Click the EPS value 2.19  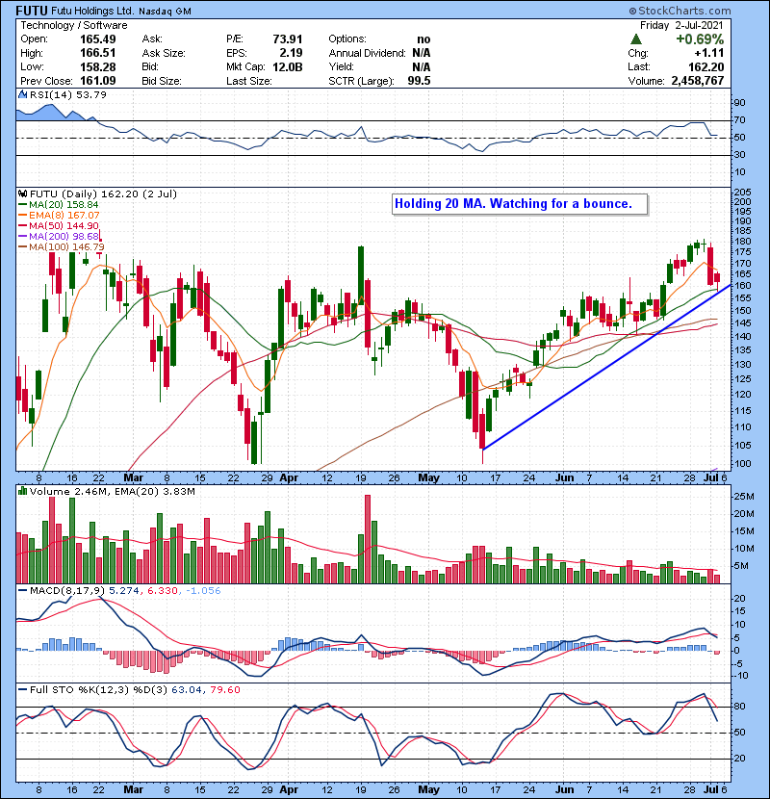pyautogui.click(x=291, y=53)
